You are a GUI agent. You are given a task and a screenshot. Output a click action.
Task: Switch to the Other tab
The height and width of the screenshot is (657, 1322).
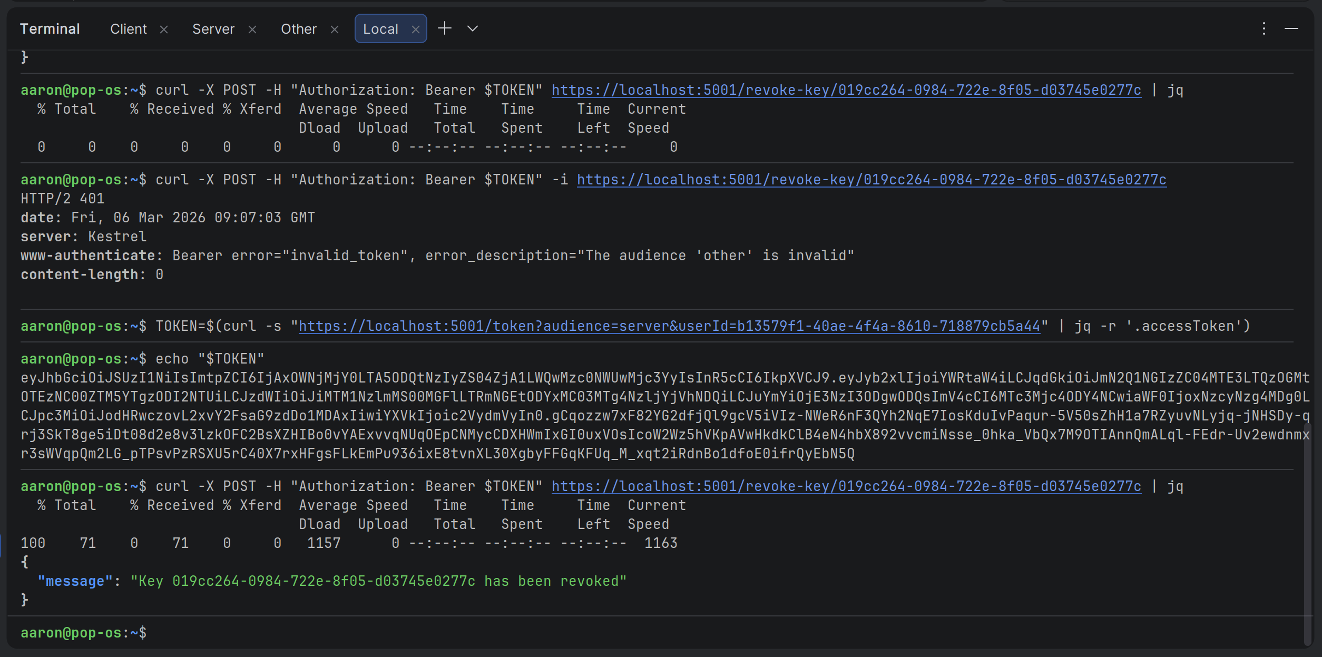click(298, 29)
